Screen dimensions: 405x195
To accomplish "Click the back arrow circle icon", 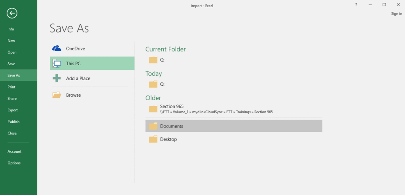I will click(12, 13).
